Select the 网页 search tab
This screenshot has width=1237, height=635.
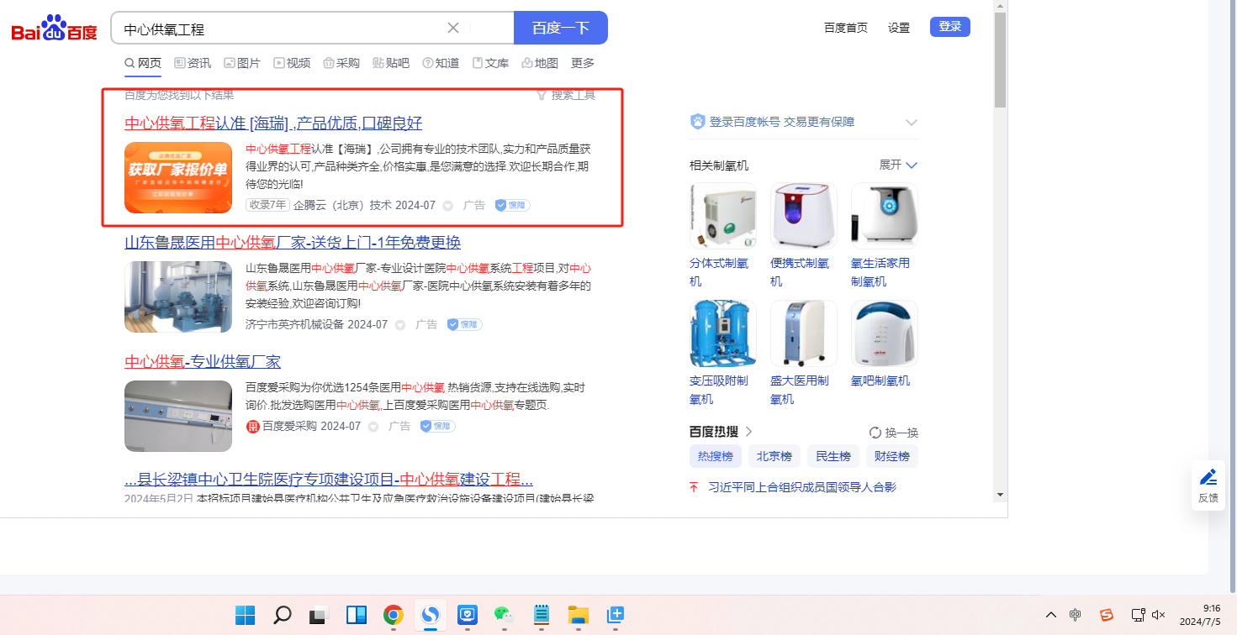143,63
